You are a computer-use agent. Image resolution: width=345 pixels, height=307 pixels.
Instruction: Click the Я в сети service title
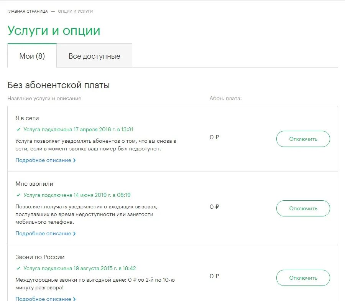pyautogui.click(x=27, y=118)
